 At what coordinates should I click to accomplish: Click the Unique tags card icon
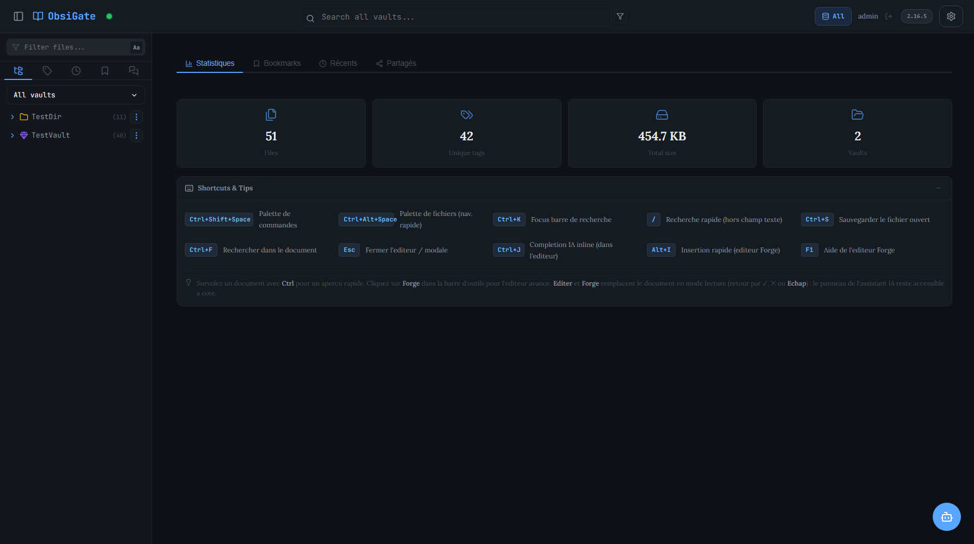pos(467,115)
